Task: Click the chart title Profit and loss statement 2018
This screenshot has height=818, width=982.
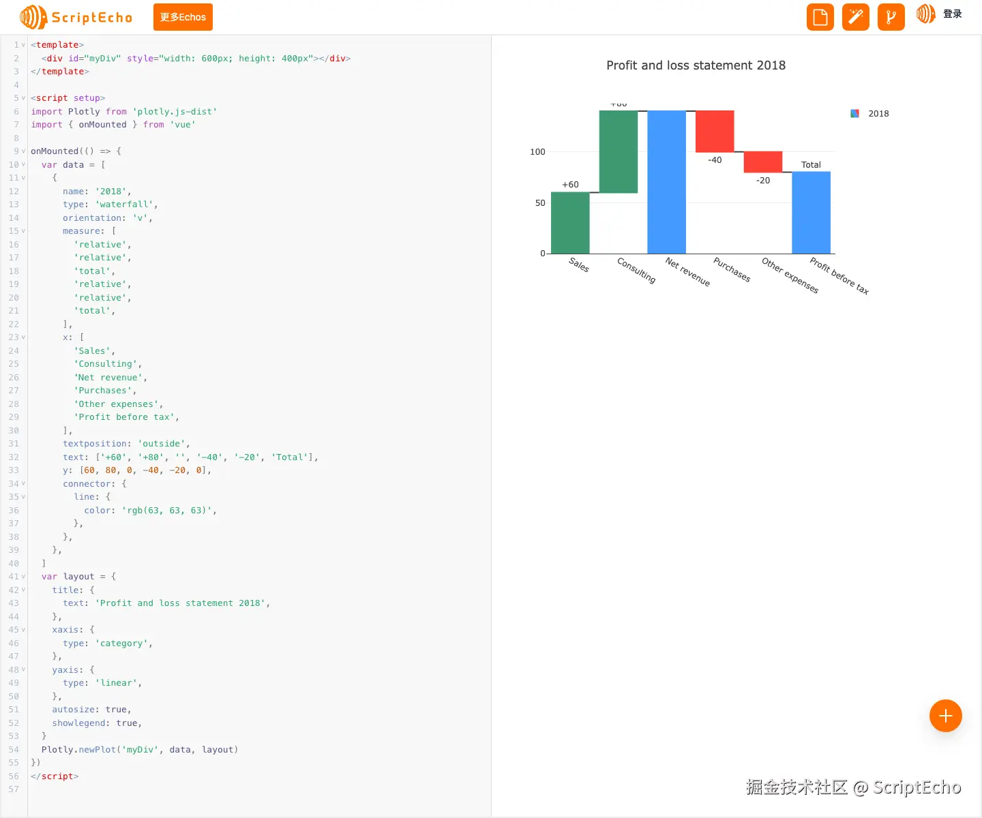Action: [x=696, y=65]
